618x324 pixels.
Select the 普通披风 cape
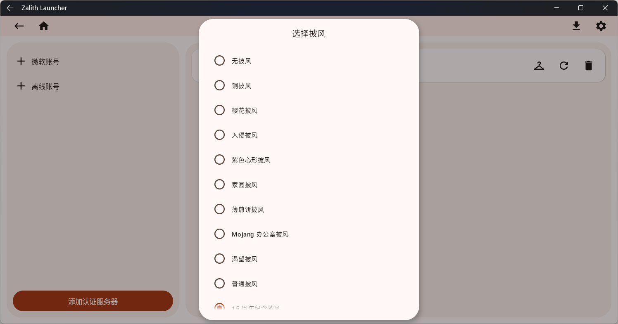(x=219, y=283)
